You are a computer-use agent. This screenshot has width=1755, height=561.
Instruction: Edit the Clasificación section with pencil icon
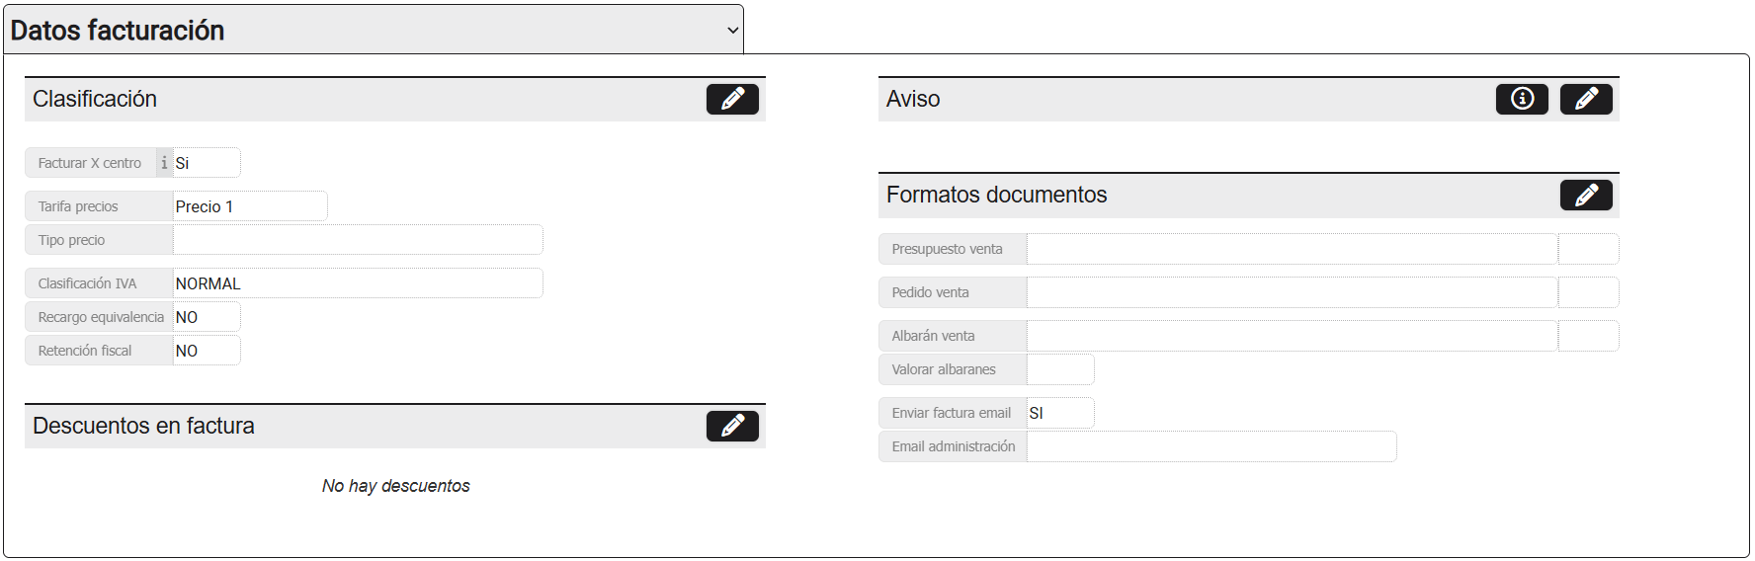pyautogui.click(x=732, y=99)
